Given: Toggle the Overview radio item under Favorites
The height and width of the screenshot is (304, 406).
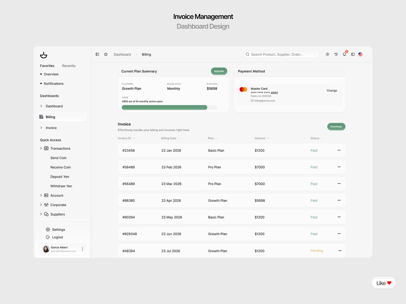Looking at the screenshot, I should [x=42, y=74].
